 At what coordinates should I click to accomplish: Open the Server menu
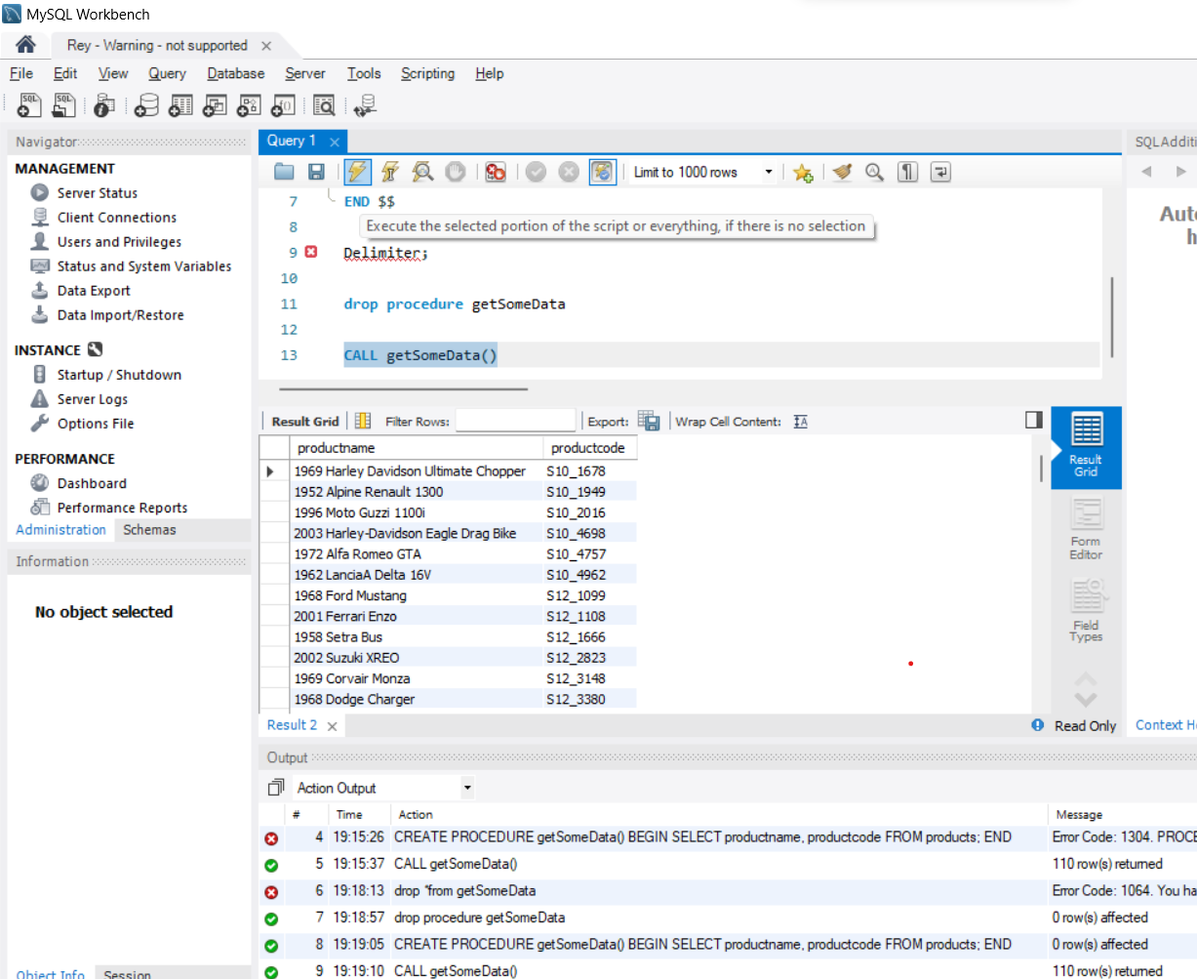point(305,73)
